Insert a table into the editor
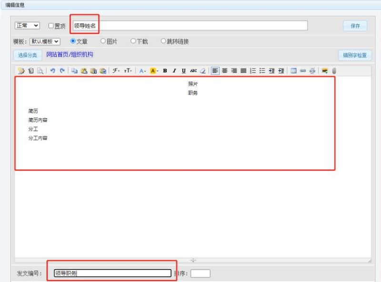381x282 pixels. click(293, 70)
